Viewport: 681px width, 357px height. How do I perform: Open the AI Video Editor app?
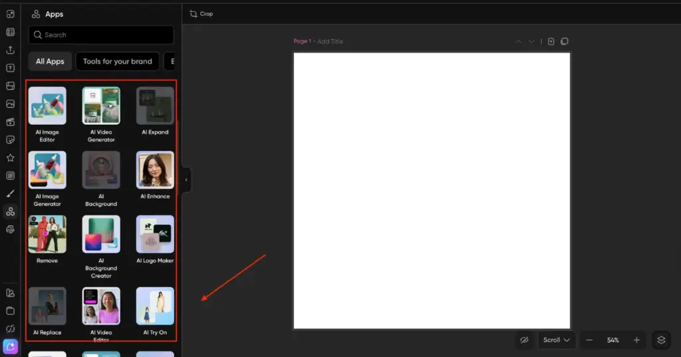[101, 306]
